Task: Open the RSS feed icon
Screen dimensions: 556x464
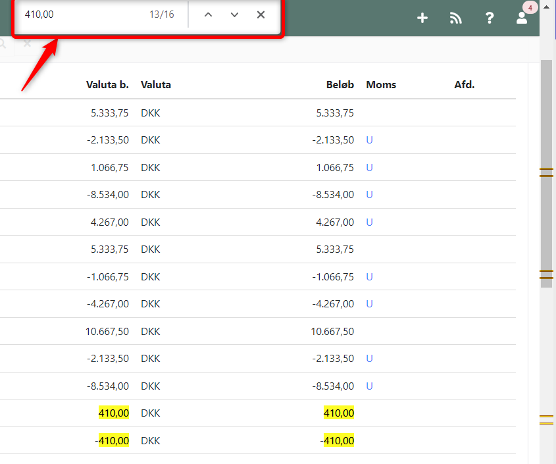Action: [456, 18]
